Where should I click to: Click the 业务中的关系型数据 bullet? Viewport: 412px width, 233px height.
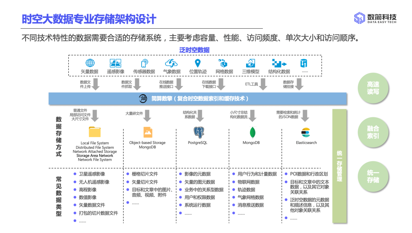[204, 189]
